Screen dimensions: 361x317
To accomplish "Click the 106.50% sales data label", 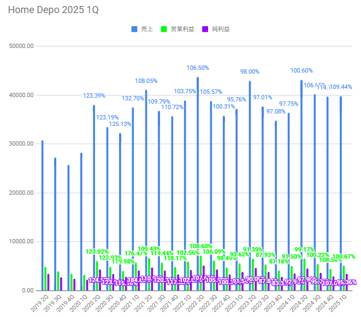I will pos(198,68).
